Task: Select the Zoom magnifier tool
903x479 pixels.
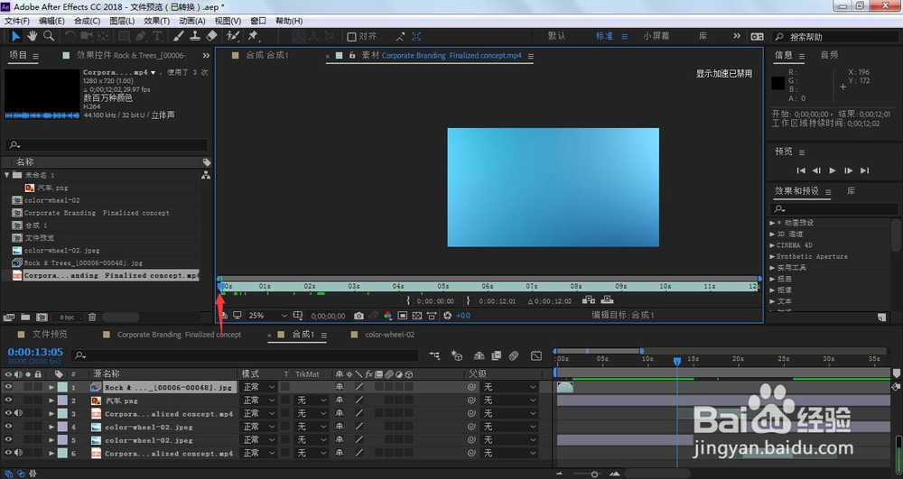Action: 49,36
